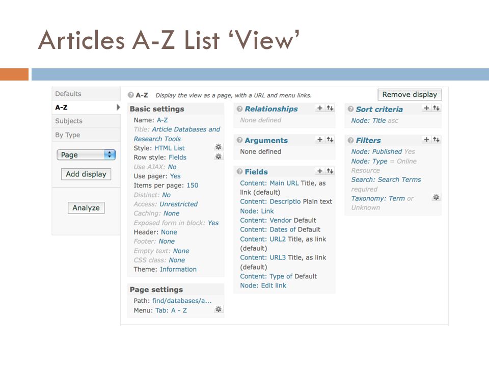Edit Caching None setting
Viewport: 489px width, 367px height.
click(x=172, y=214)
